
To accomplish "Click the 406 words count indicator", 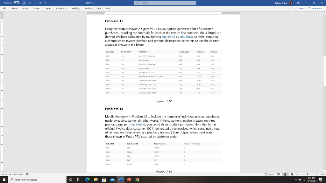I will pos(19,174).
